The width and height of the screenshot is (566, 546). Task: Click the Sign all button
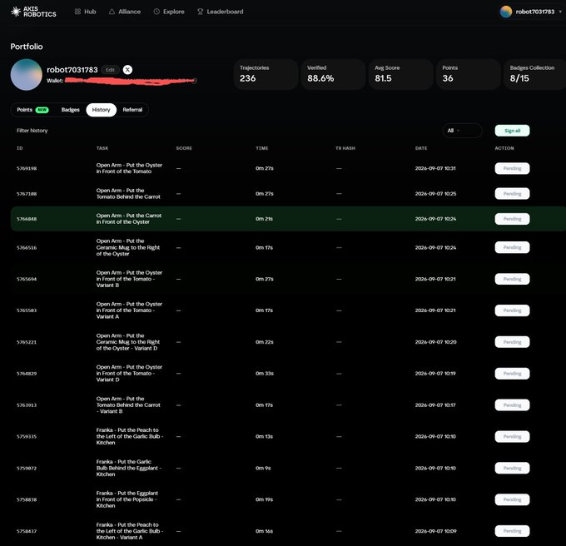[x=512, y=131]
